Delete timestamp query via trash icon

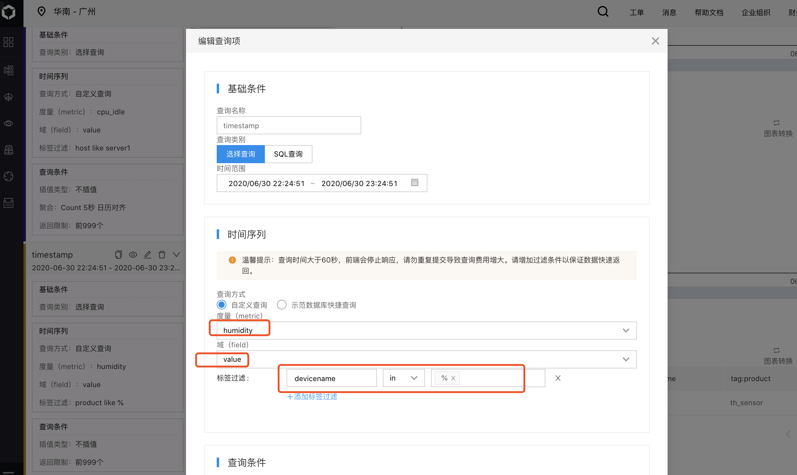(x=162, y=255)
